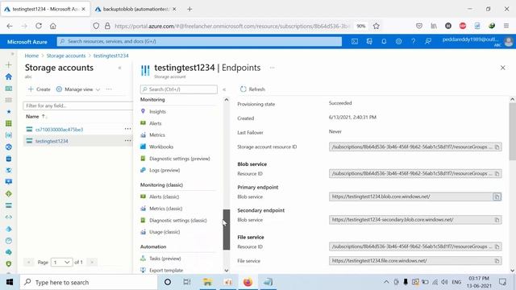Viewport: 516px width, 290px height.
Task: Open Export template menu item
Action: coord(166,271)
